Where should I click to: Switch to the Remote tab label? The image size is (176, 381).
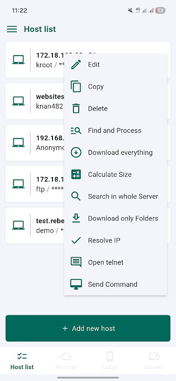point(66,367)
